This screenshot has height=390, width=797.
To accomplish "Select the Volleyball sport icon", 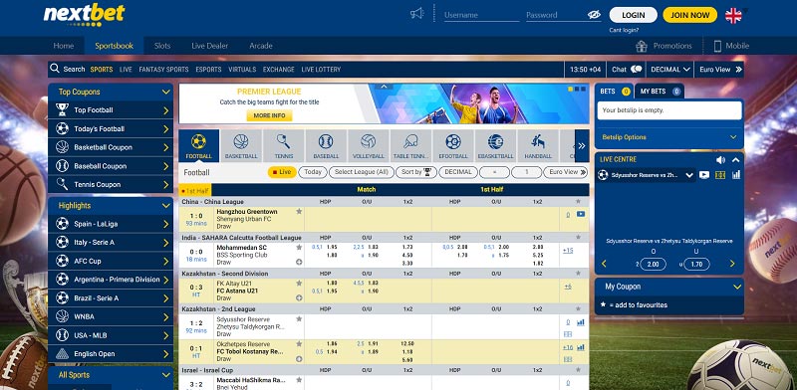I will coord(368,145).
